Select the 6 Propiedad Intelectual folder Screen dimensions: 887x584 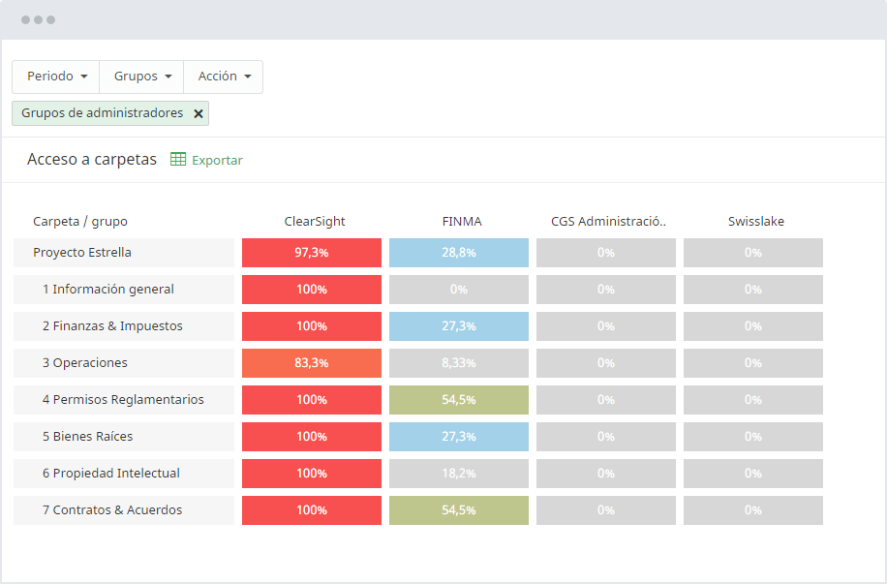click(x=124, y=473)
